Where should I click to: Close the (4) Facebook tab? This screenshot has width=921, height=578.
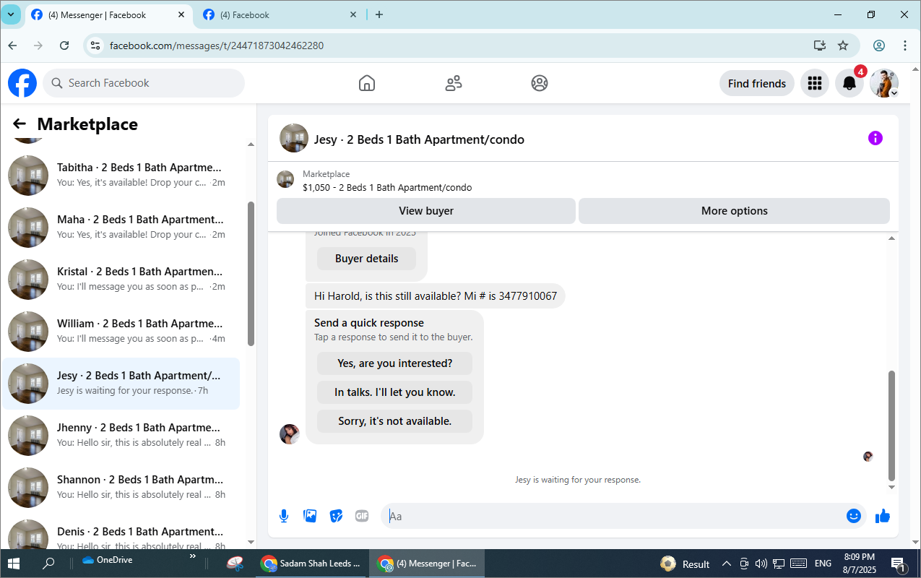tap(353, 14)
